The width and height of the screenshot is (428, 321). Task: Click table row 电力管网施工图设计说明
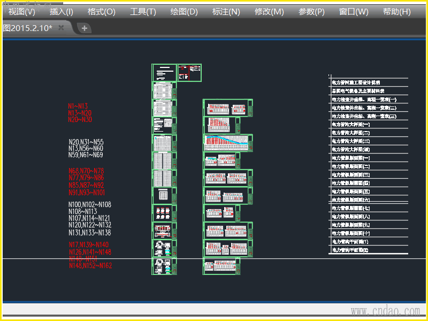pyautogui.click(x=369, y=82)
